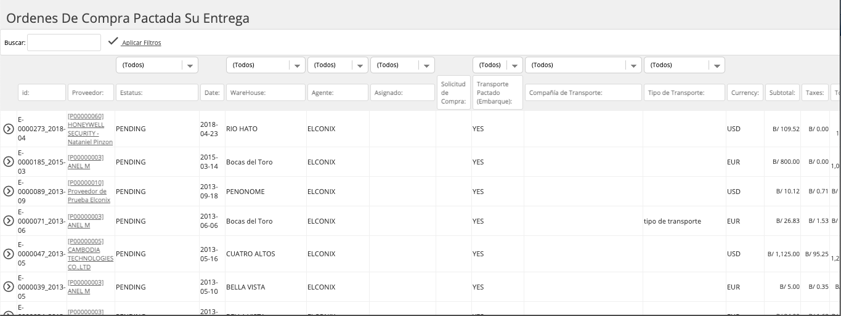
Task: Sort by the Proveedor column header
Action: [91, 92]
